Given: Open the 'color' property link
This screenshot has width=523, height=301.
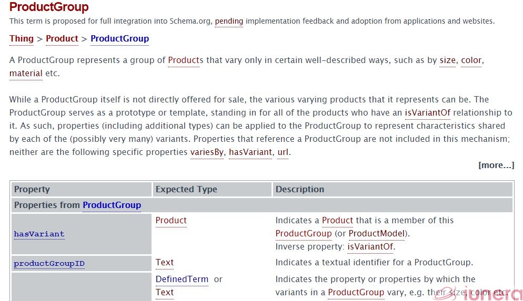Looking at the screenshot, I should coord(471,60).
